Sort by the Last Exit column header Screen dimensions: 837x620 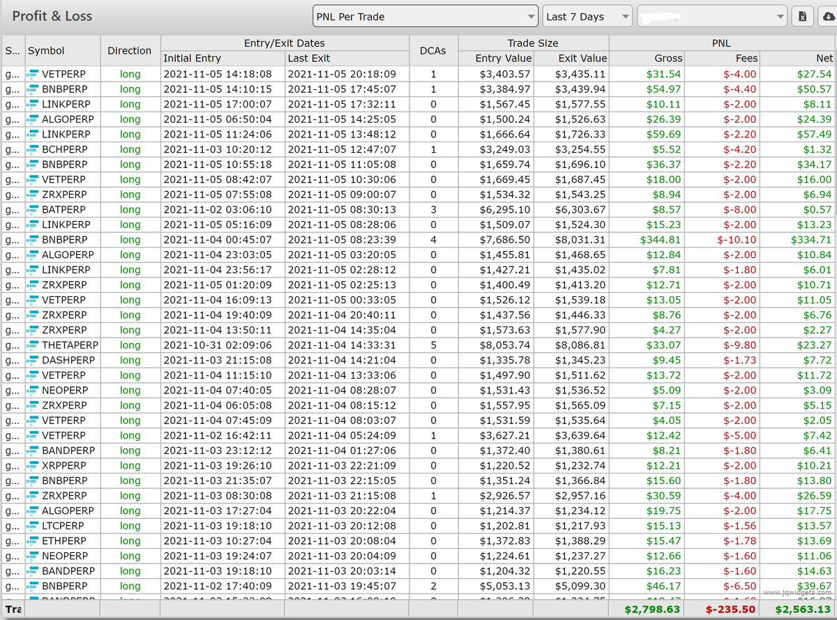(347, 59)
